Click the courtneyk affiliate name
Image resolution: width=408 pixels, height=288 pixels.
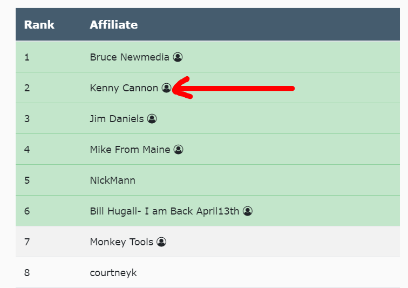[113, 272]
